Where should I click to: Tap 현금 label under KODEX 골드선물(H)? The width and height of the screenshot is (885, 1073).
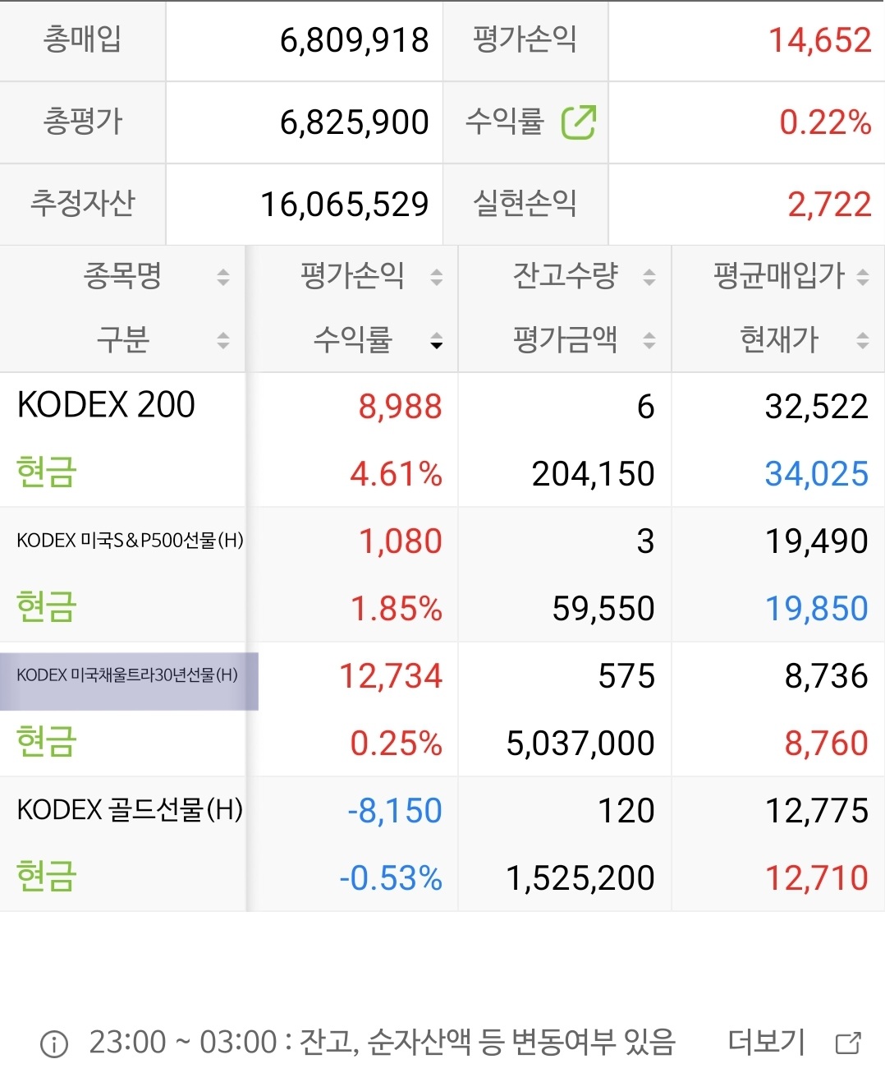(x=47, y=877)
